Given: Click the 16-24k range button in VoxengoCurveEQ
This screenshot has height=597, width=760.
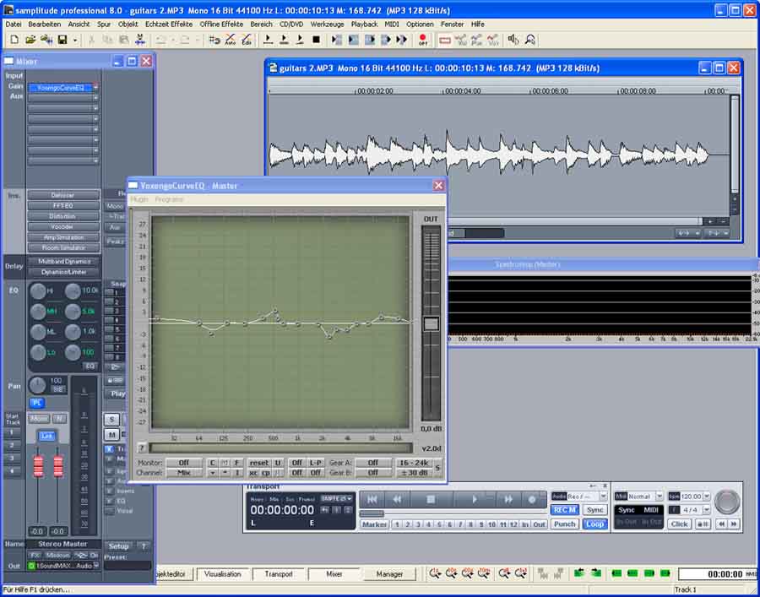Looking at the screenshot, I should 414,463.
